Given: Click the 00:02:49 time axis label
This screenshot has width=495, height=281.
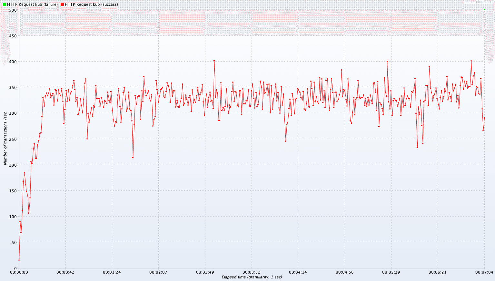Looking at the screenshot, I should 205,272.
